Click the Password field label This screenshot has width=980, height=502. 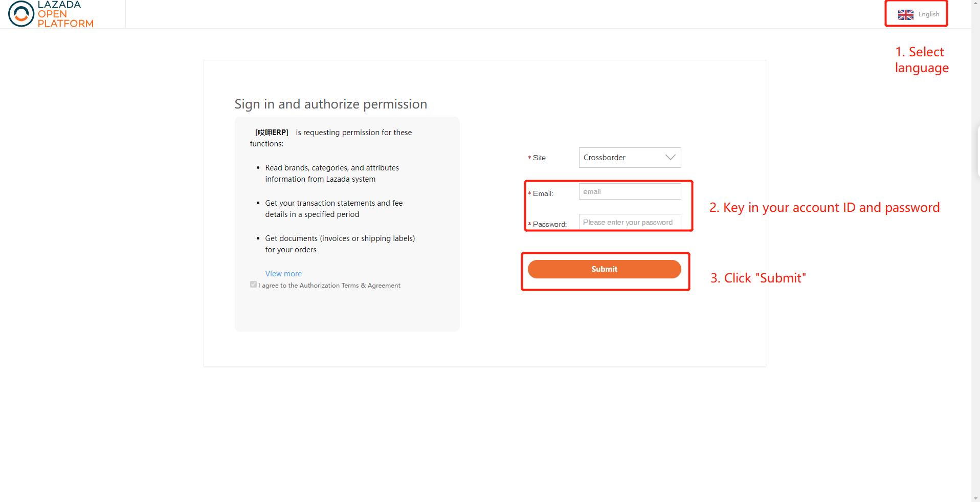tap(549, 224)
